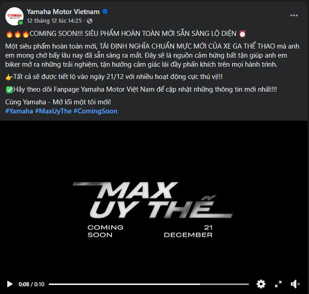This screenshot has width=309, height=294.
Task: Expand video to fullscreen
Action: click(278, 284)
